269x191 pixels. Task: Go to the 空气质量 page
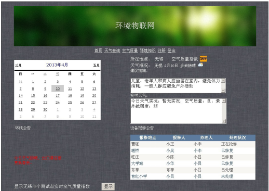tap(130, 50)
